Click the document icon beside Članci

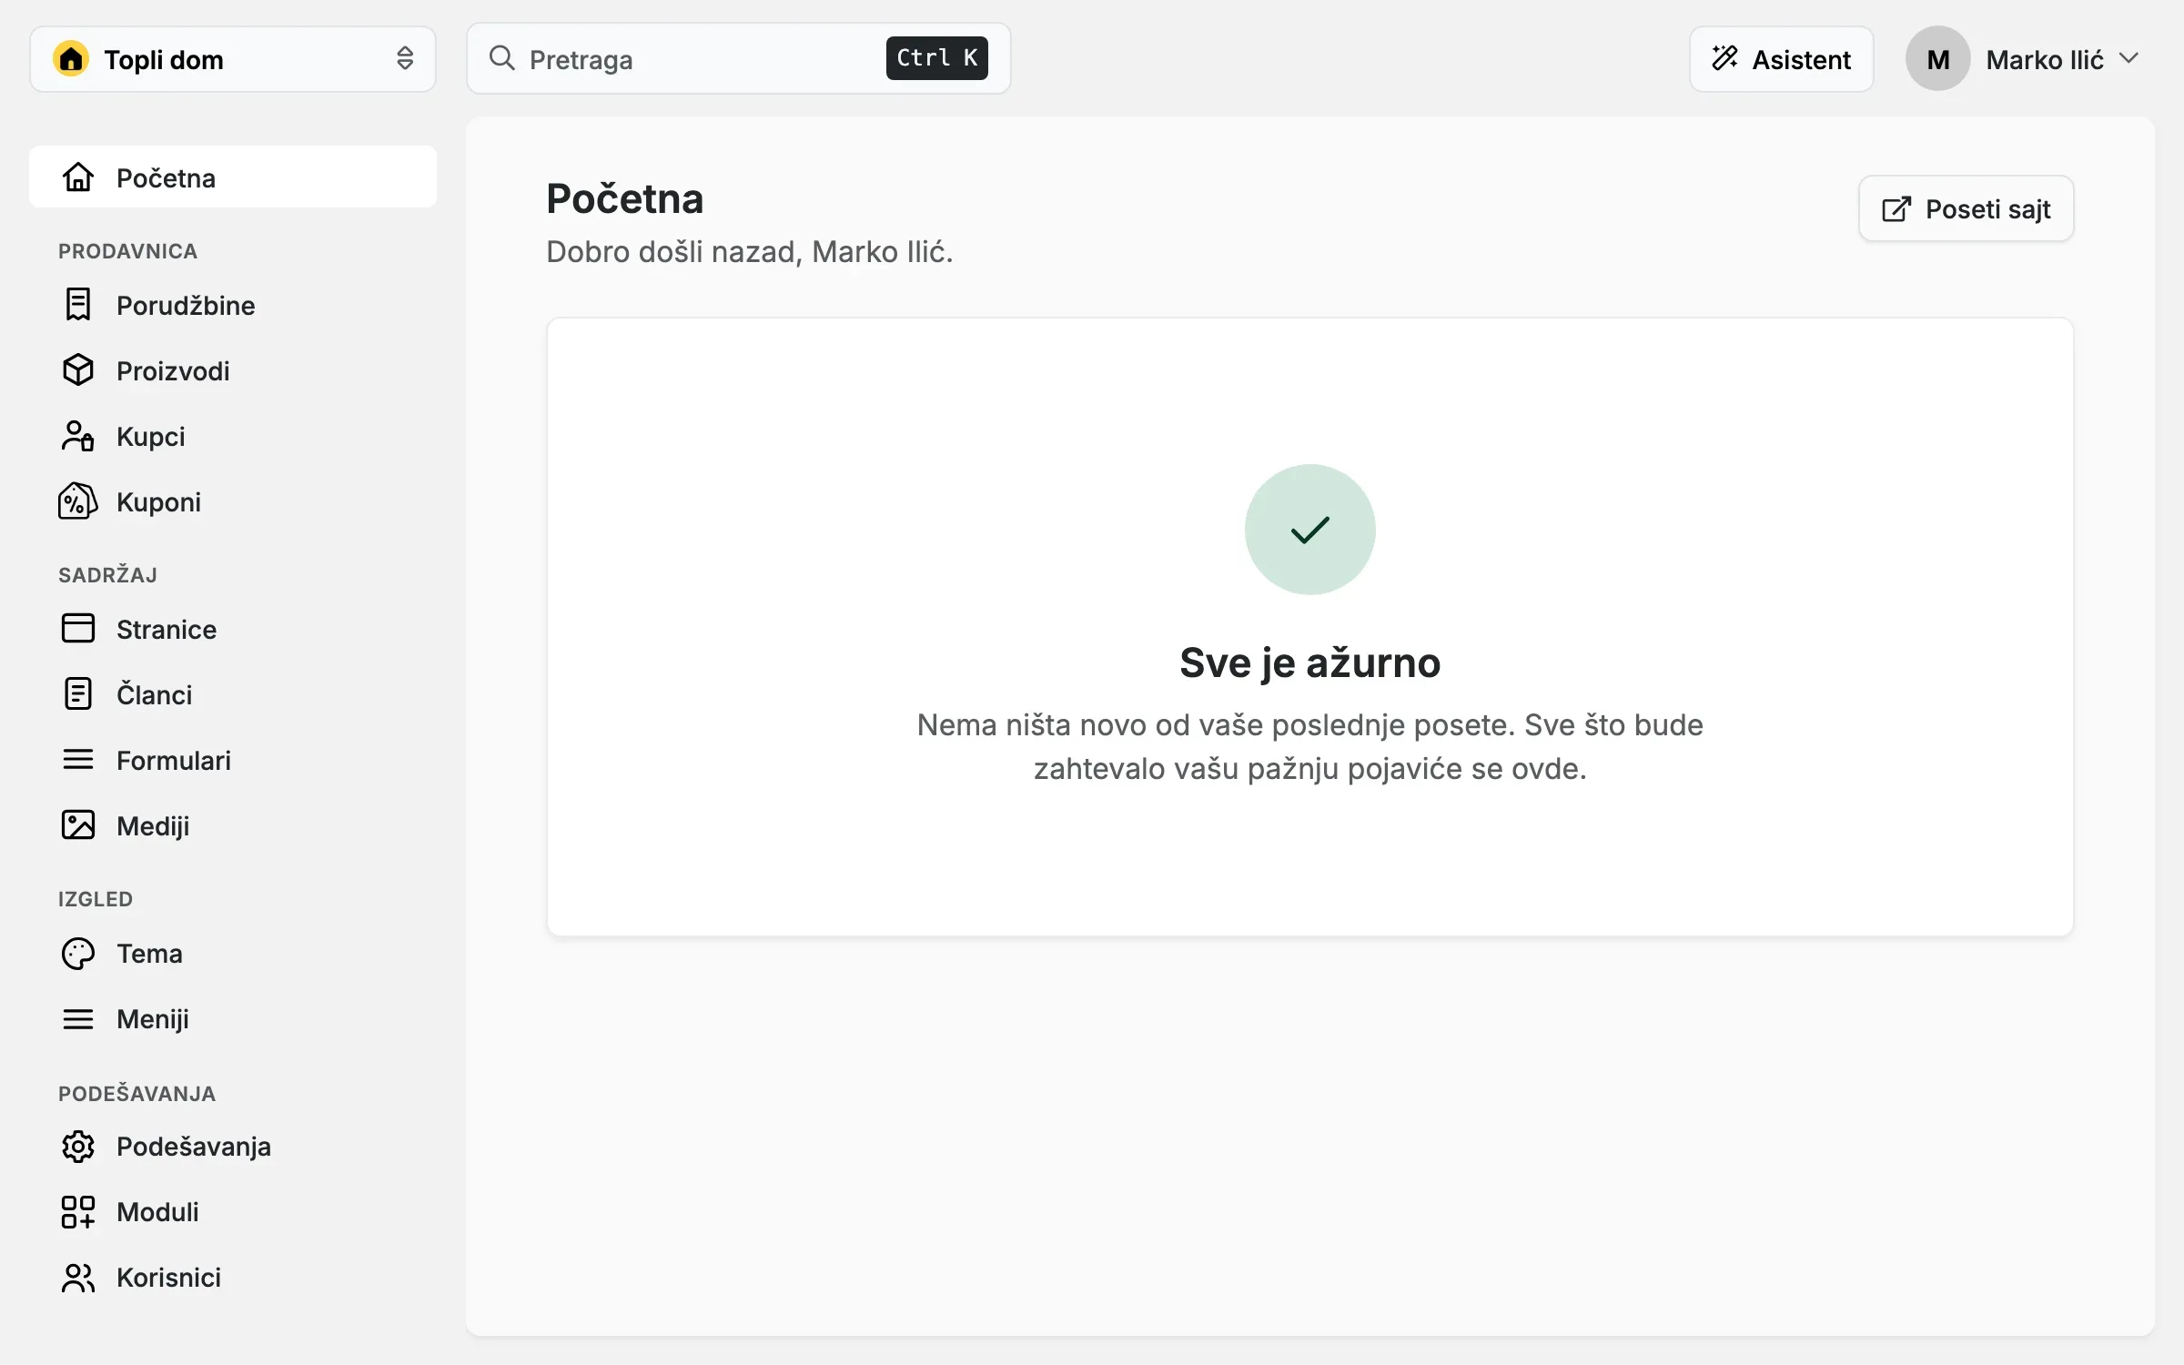point(78,693)
